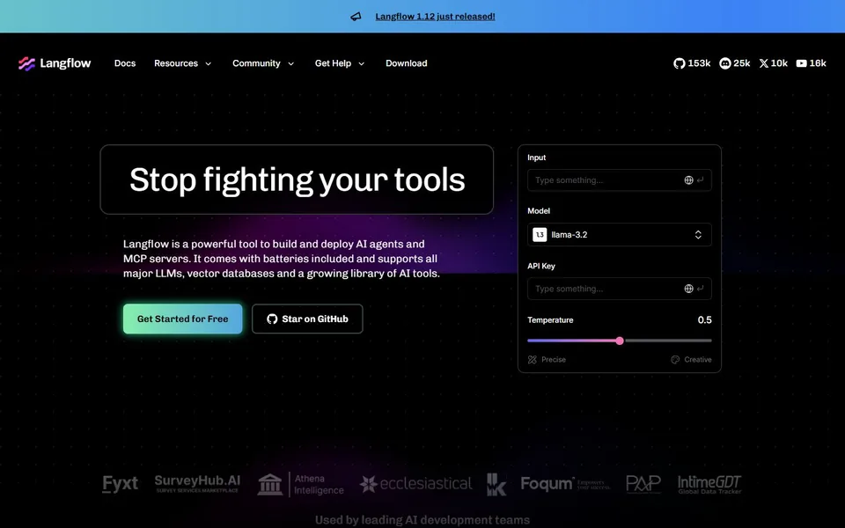Click the IntimeGDT Global Data Tracker logo
845x528 pixels.
[709, 484]
